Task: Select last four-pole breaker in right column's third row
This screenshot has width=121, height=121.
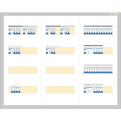Action: (x=108, y=70)
